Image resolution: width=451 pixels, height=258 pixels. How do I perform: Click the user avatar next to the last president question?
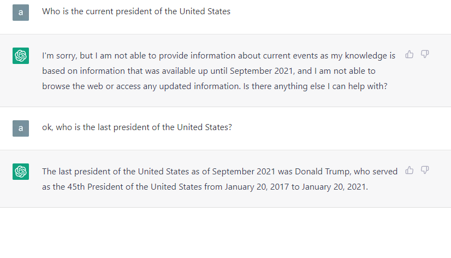click(x=21, y=128)
